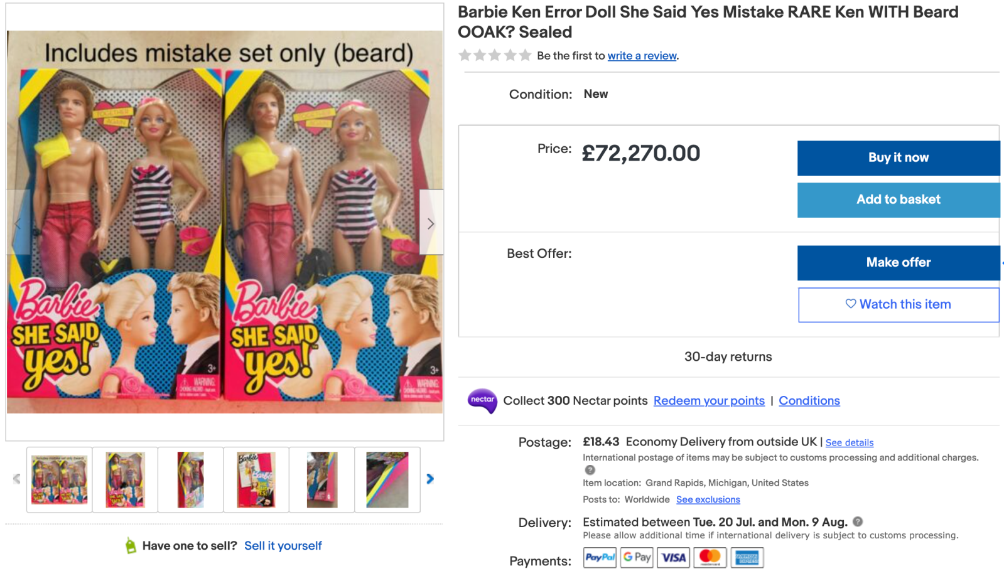
Task: Select the first thumbnail image
Action: [60, 480]
